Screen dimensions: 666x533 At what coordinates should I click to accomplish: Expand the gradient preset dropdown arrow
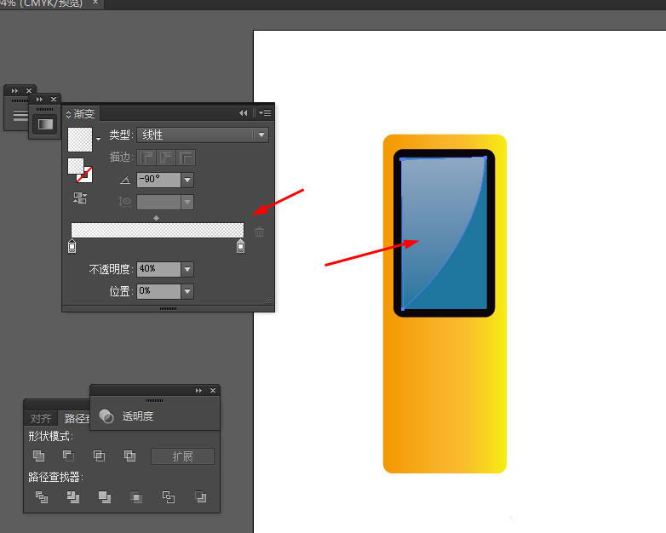(99, 140)
